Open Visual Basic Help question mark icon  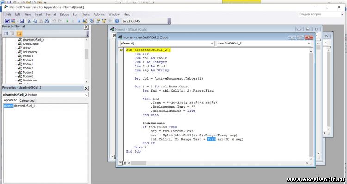[x=117, y=21]
